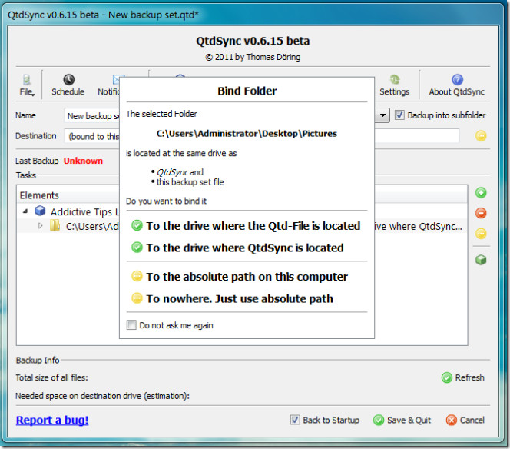Click the red remove task icon
Image resolution: width=510 pixels, height=449 pixels.
point(481,213)
